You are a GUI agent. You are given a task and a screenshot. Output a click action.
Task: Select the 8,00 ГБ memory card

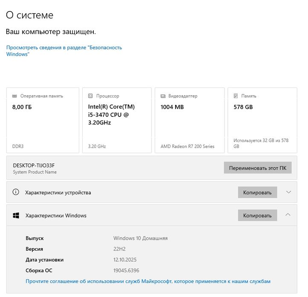click(43, 120)
